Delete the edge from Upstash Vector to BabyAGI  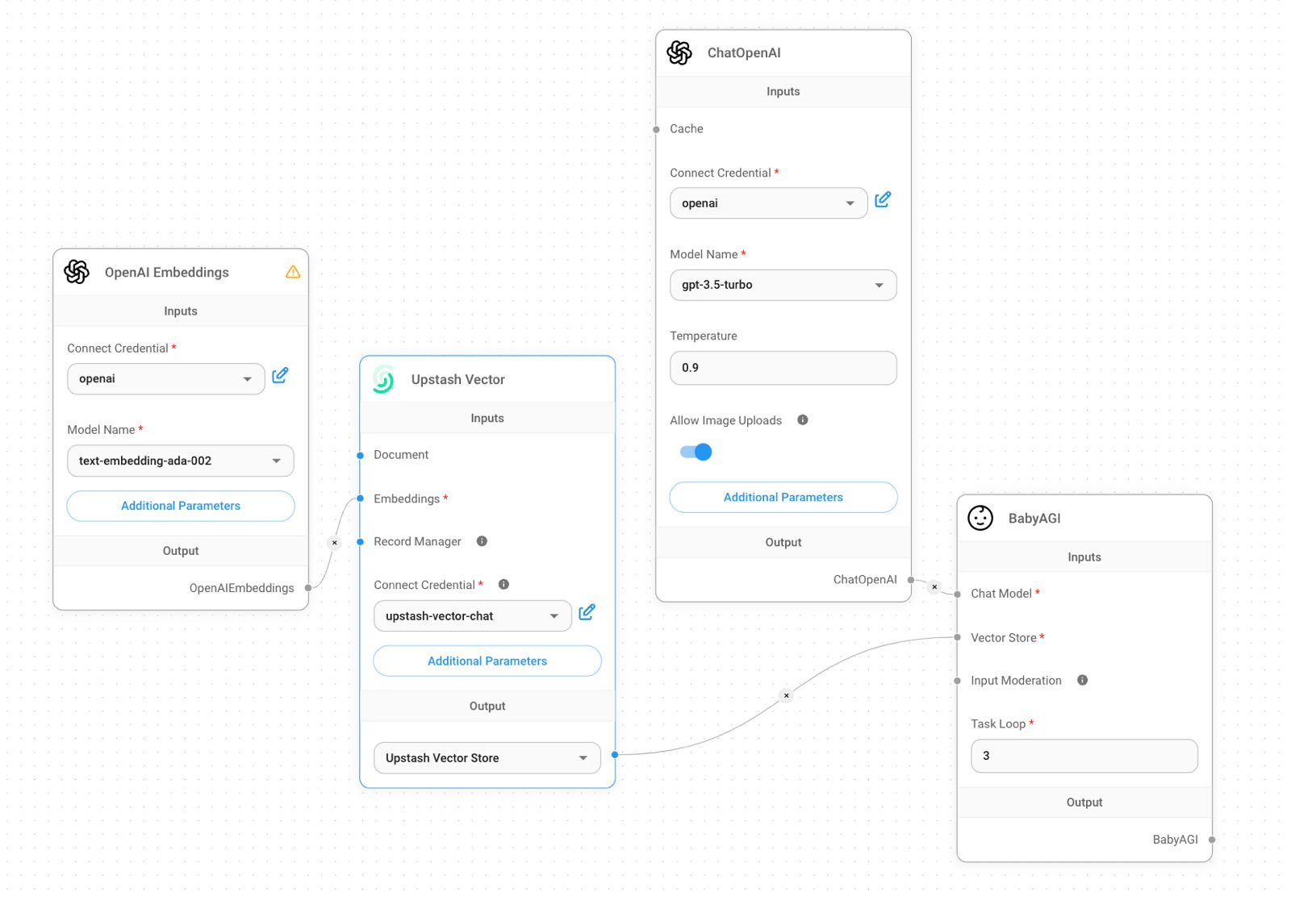(787, 695)
